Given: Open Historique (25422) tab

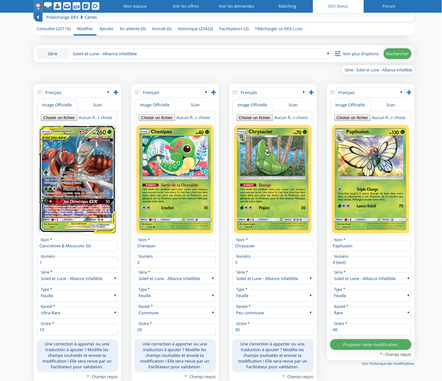Looking at the screenshot, I should coord(195,29).
